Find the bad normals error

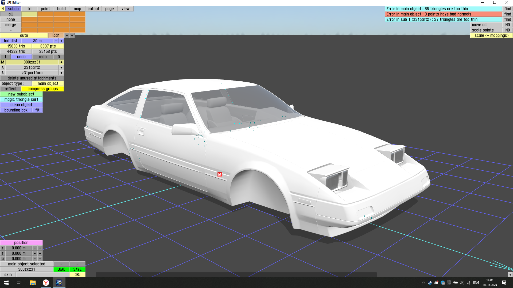(507, 14)
